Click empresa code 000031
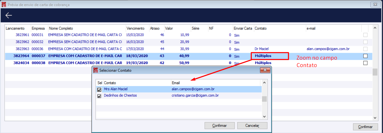This screenshot has height=133, width=383. click(37, 35)
